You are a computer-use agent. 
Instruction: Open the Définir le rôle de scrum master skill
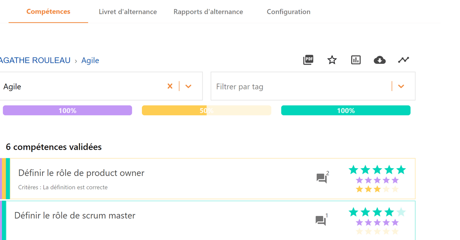tap(75, 216)
